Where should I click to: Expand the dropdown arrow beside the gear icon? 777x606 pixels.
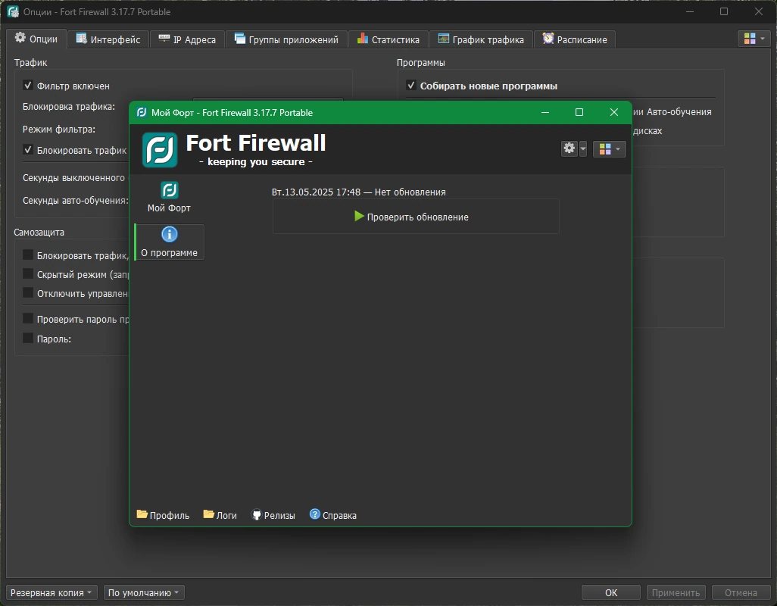[583, 148]
